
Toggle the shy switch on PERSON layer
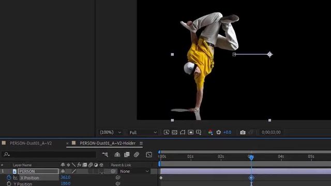coord(63,171)
